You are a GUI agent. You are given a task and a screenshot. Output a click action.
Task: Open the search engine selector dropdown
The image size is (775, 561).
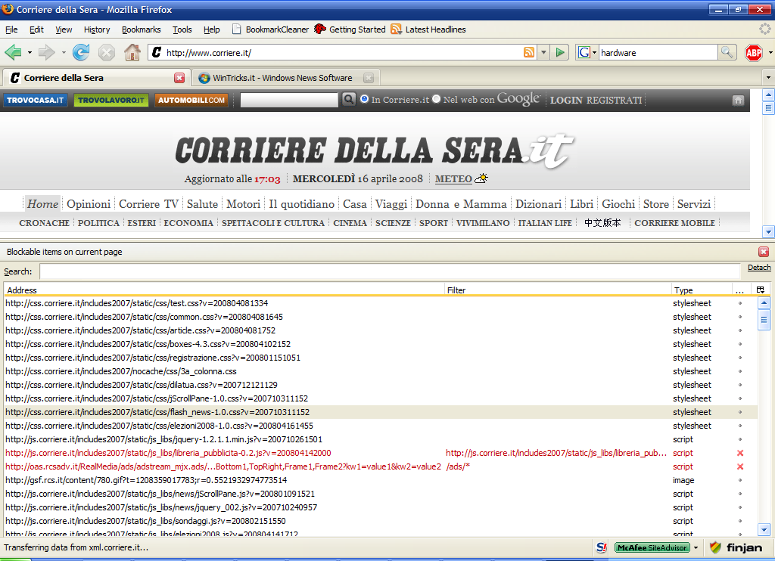tap(587, 52)
